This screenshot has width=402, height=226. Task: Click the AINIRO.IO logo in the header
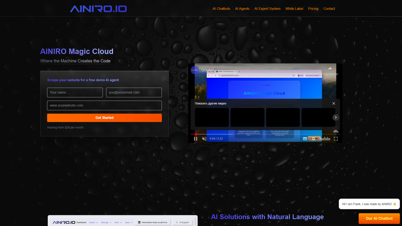tap(98, 9)
